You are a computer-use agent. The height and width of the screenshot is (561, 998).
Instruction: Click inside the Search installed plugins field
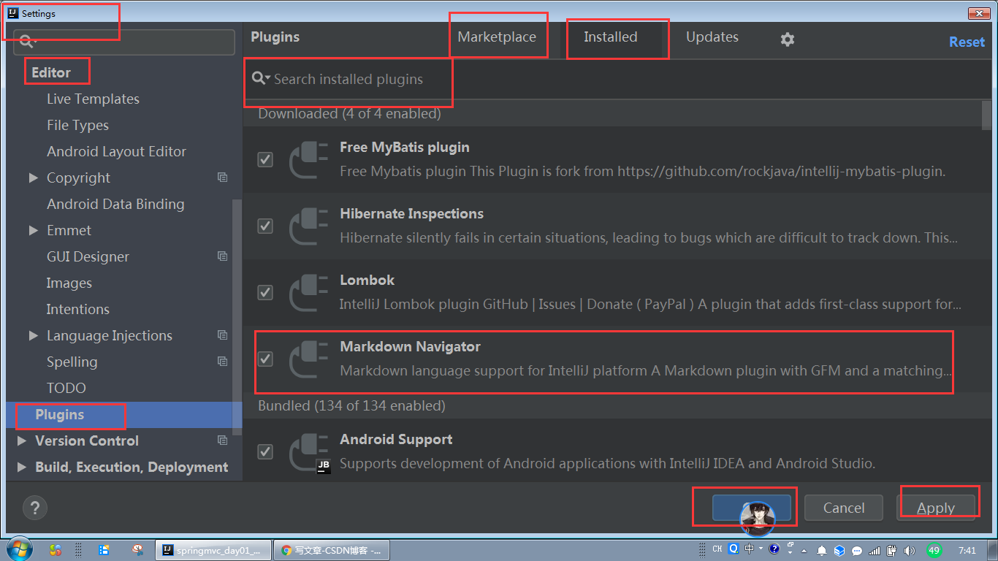(x=351, y=79)
